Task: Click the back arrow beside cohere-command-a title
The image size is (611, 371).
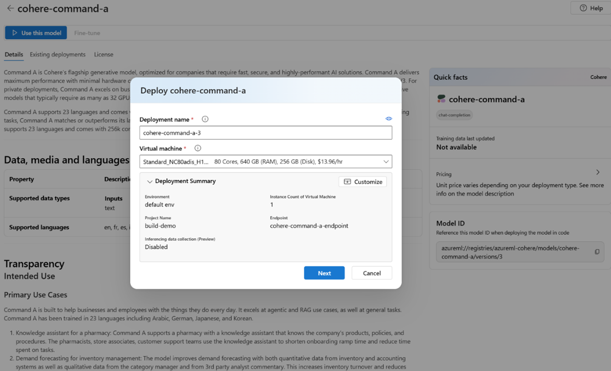Action: point(10,9)
